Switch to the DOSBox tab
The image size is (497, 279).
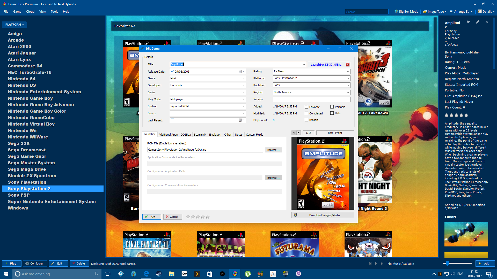point(186,135)
